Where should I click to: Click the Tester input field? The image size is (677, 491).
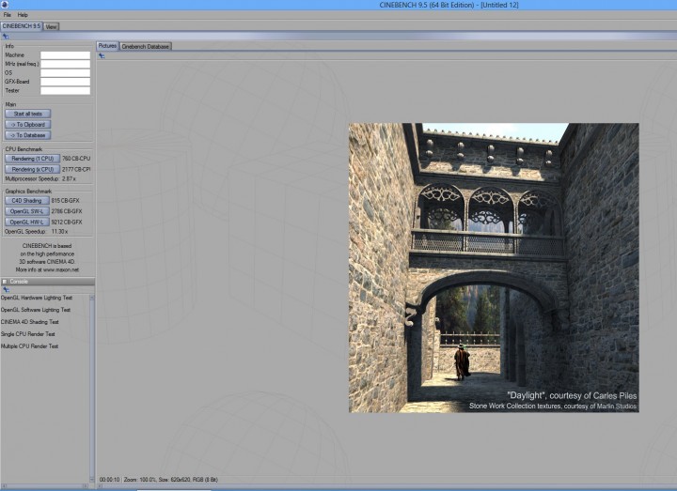[x=65, y=90]
